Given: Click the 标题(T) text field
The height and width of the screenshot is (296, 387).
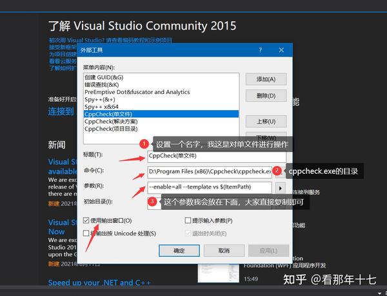Looking at the screenshot, I should (x=217, y=156).
